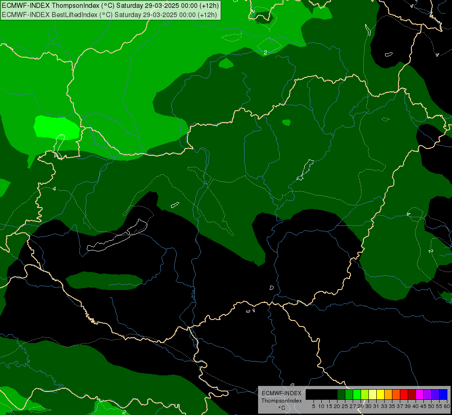Click the legend tick label 40
This screenshot has height=415, width=452.
(416, 406)
